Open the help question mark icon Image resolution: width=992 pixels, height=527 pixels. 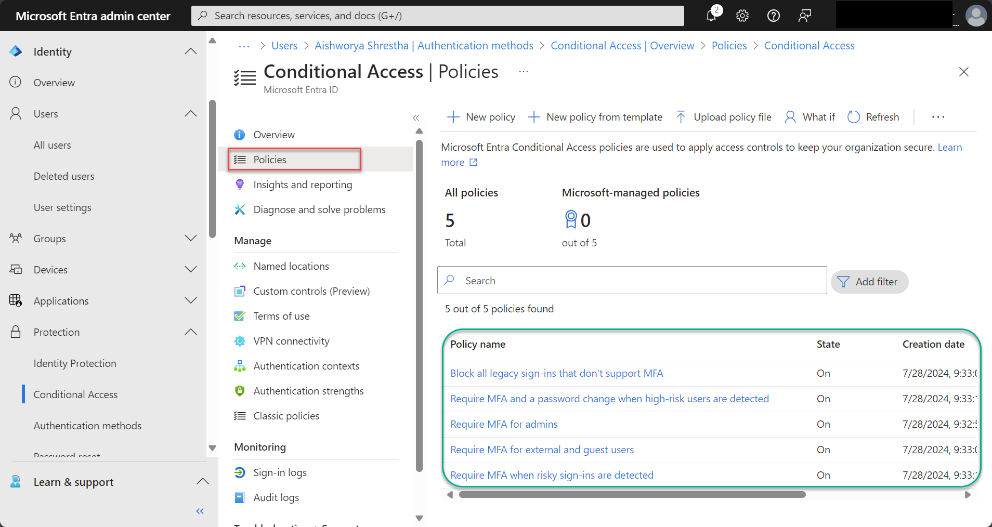tap(774, 16)
